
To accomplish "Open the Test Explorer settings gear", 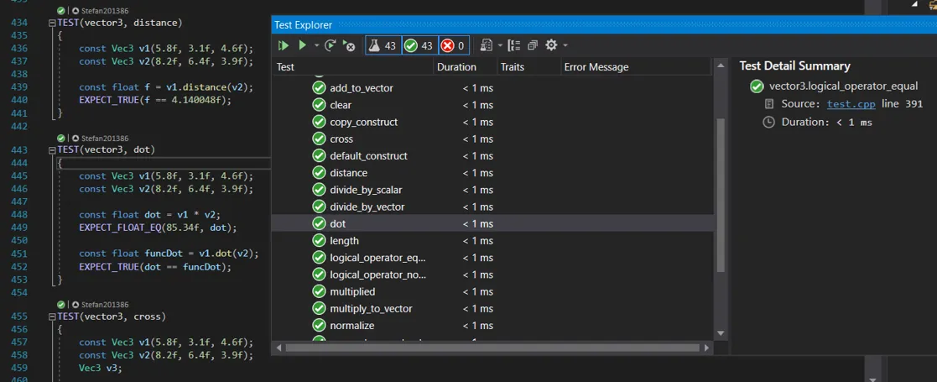I will click(x=551, y=45).
